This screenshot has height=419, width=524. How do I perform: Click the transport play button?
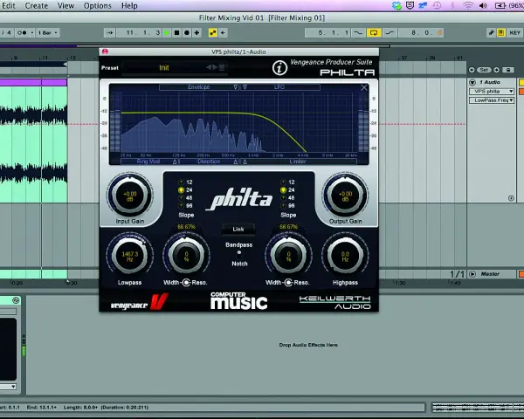(167, 33)
